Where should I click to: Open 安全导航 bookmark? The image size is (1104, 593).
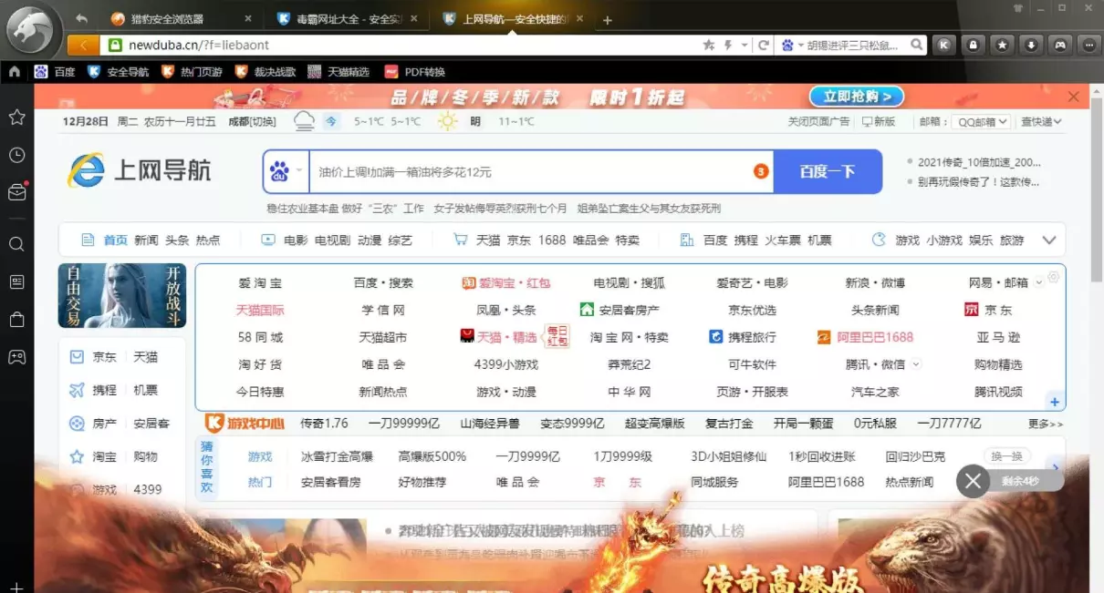pos(118,71)
